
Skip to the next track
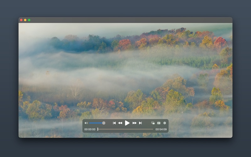[x=140, y=123]
